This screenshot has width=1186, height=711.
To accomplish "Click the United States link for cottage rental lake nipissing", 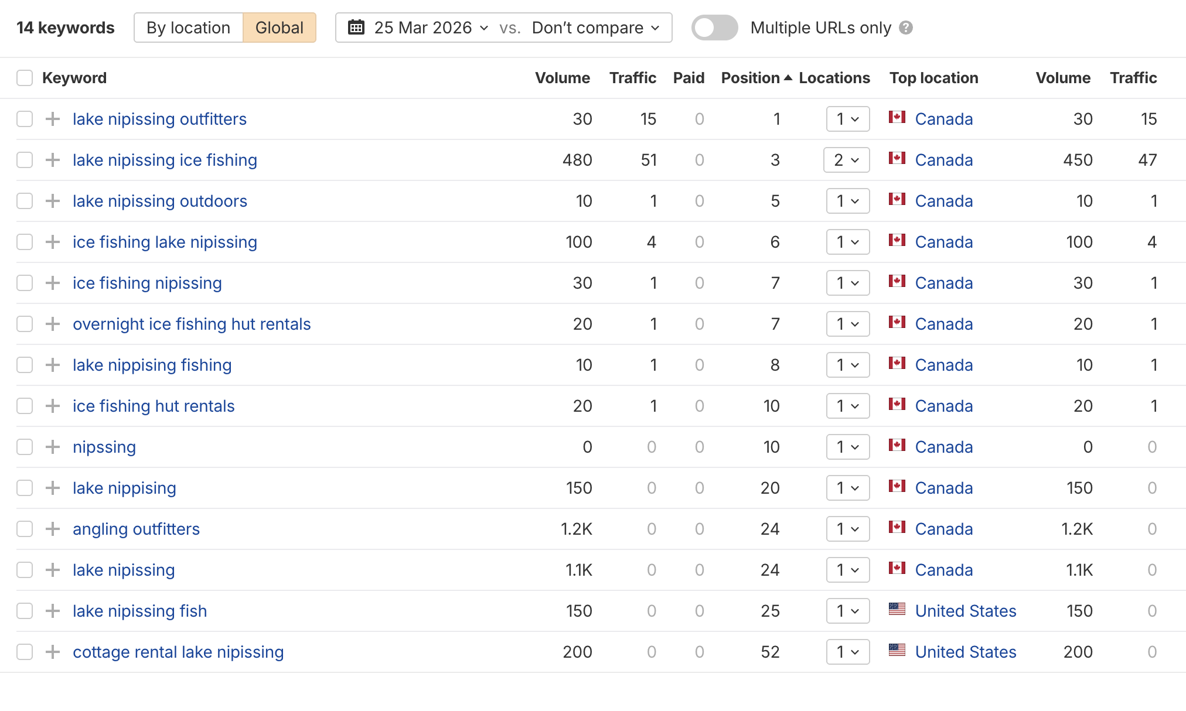I will pyautogui.click(x=966, y=652).
